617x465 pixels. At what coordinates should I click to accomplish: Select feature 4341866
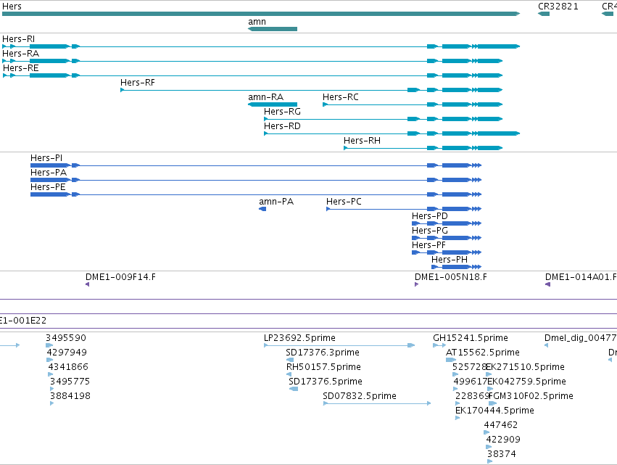pyautogui.click(x=50, y=374)
